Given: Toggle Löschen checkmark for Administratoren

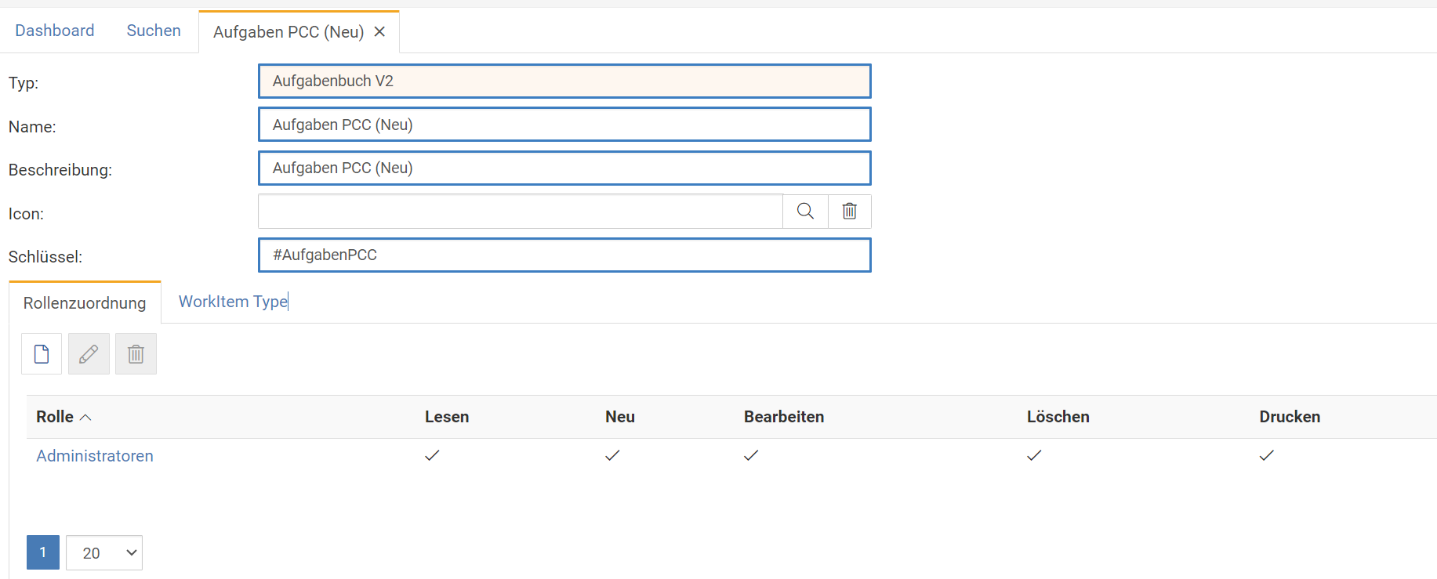Looking at the screenshot, I should tap(1034, 455).
